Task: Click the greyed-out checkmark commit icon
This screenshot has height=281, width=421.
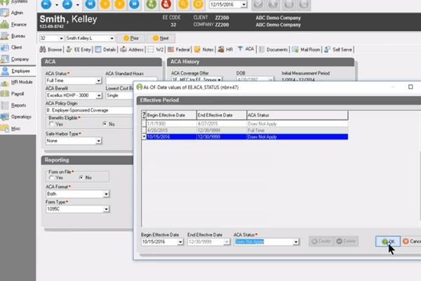Action: pos(258,5)
